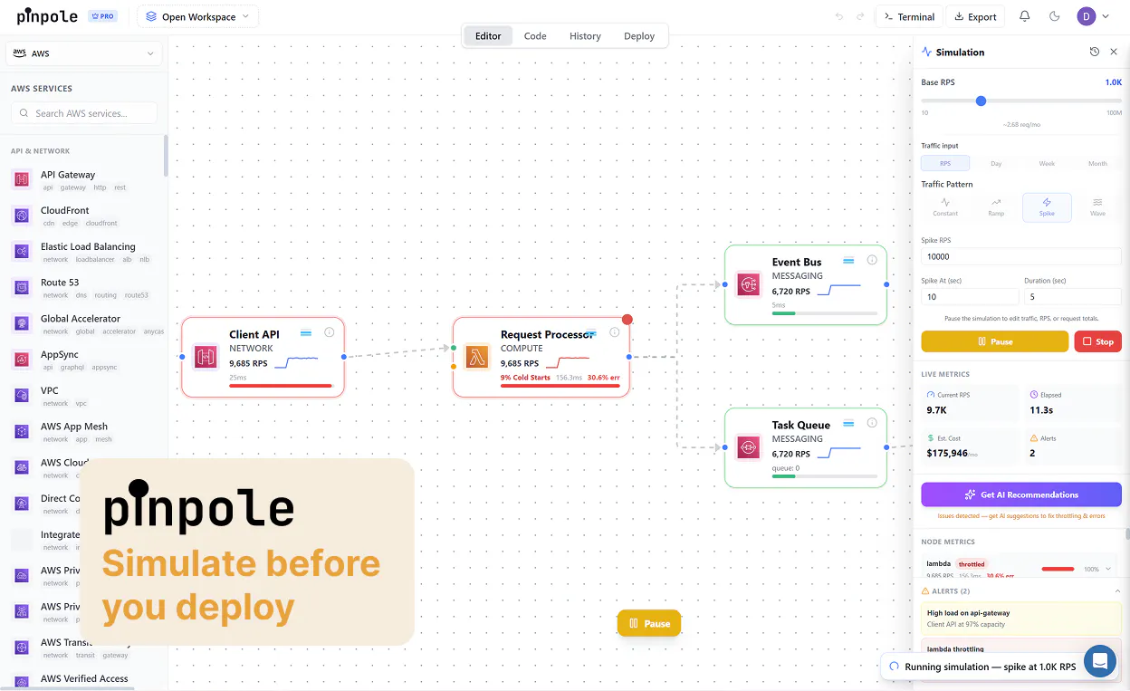1130x691 pixels.
Task: Open simulation history clock icon
Action: click(x=1094, y=52)
